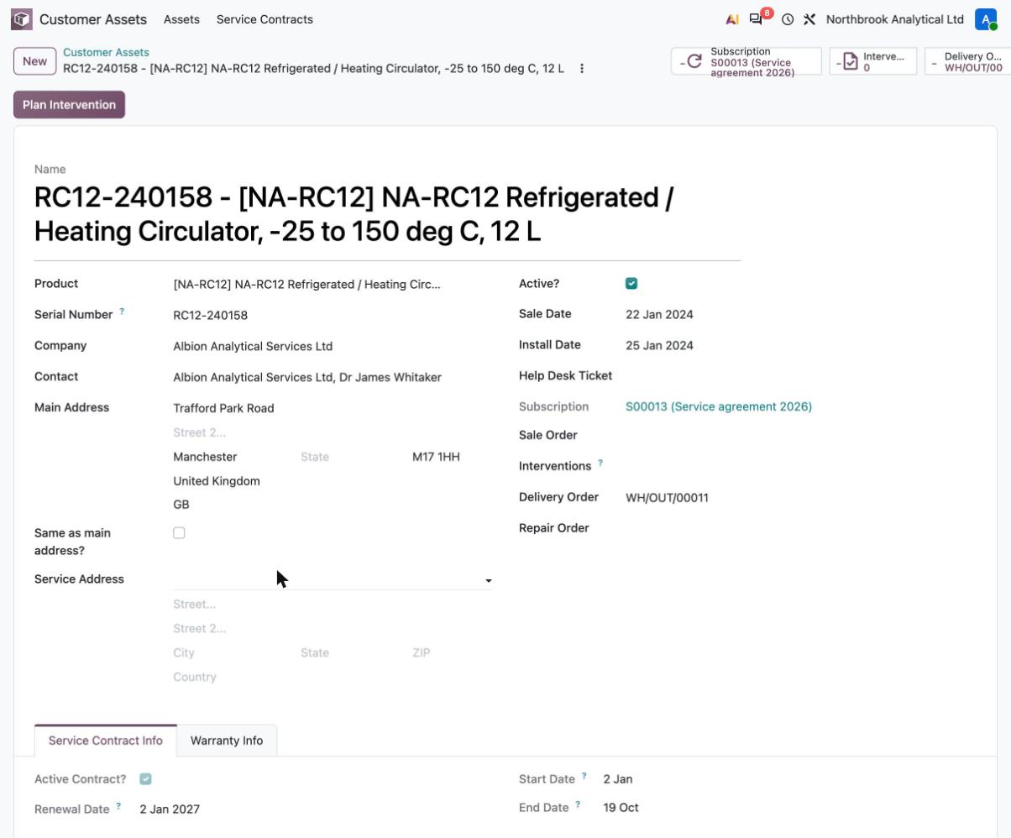Open the AI assistant icon in top bar
Screen dimensions: 1011x838
point(732,19)
